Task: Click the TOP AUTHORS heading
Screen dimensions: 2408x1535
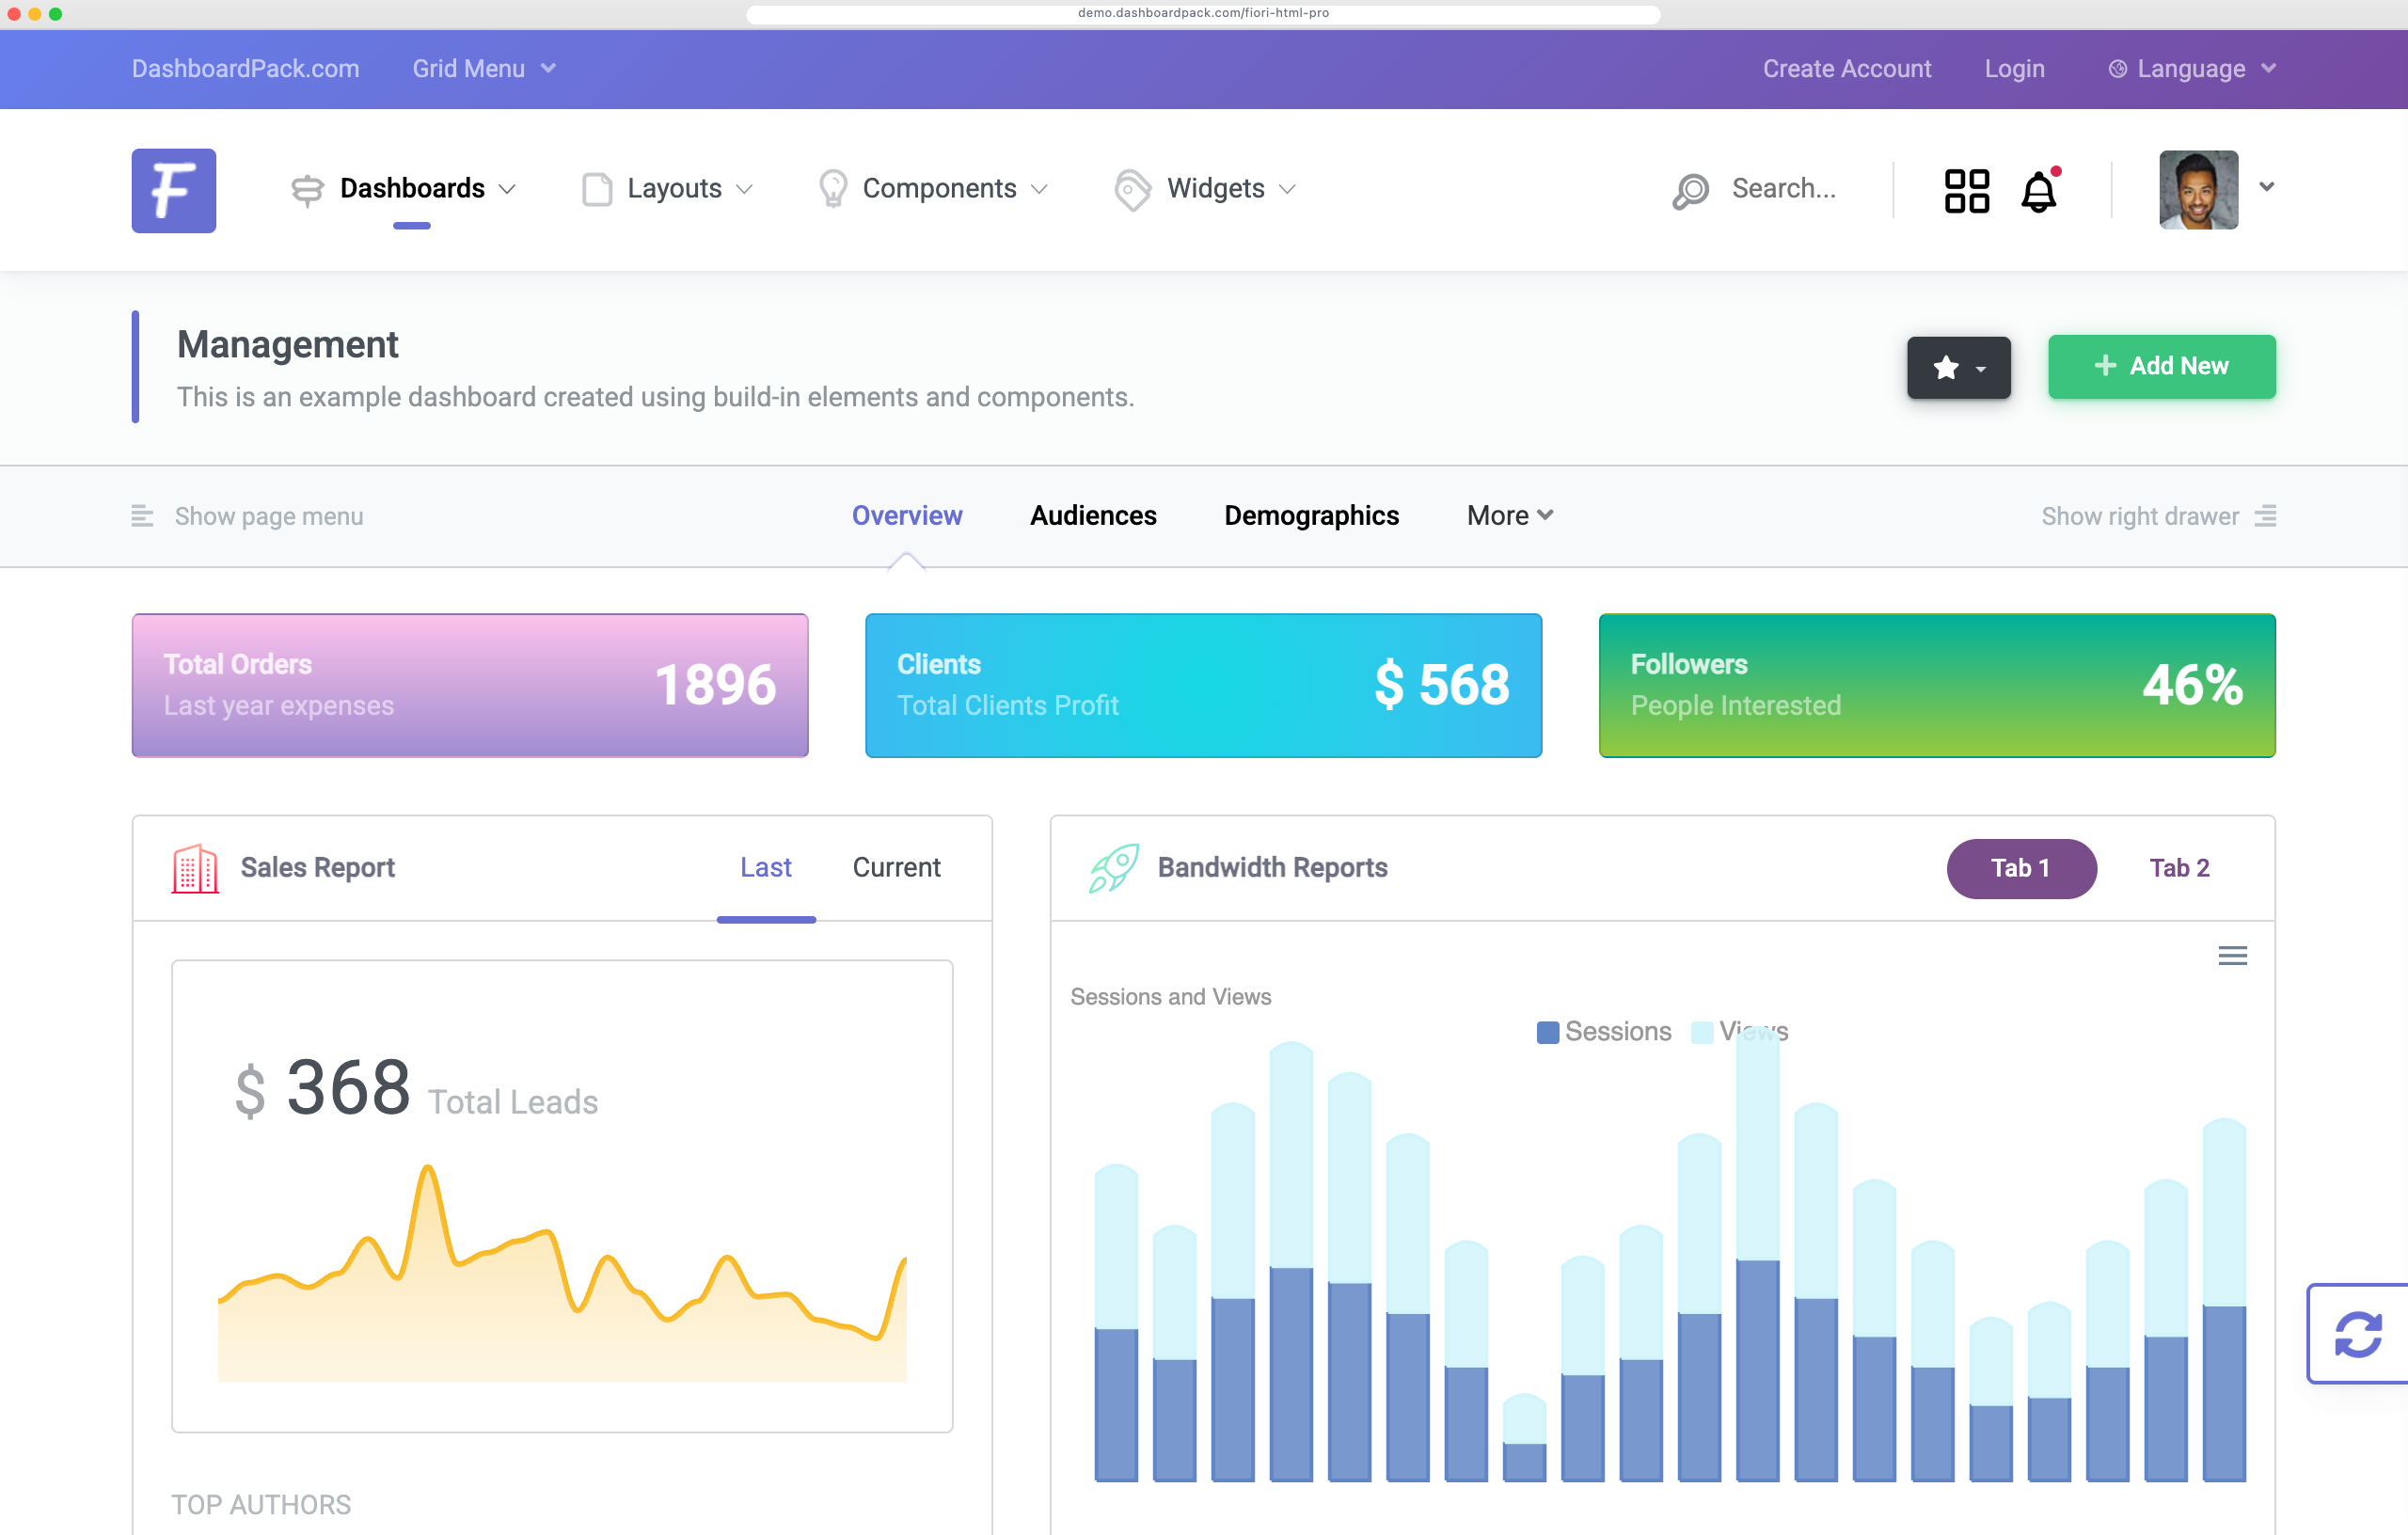Action: coord(261,1505)
